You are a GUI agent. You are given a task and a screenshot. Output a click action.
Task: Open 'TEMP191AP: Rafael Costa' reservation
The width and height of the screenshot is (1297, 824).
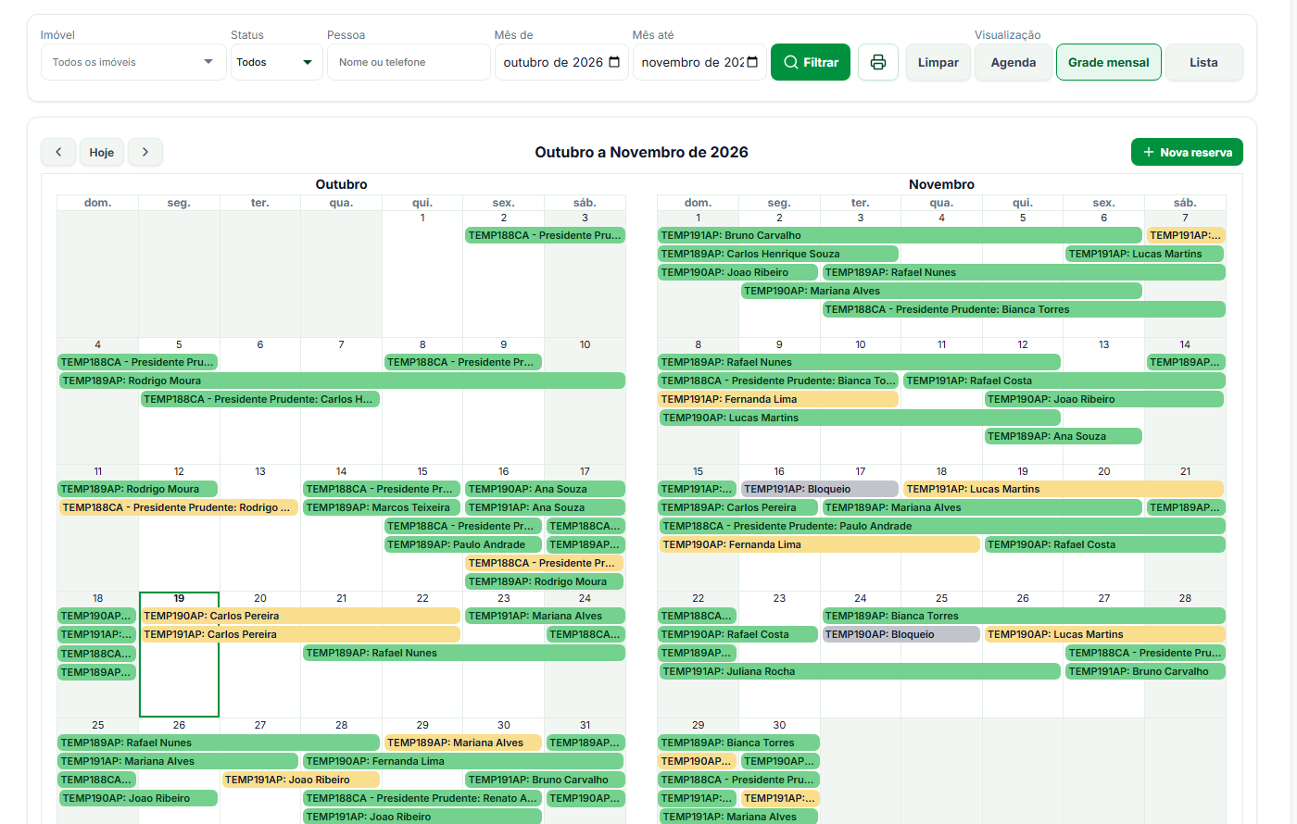[1064, 381]
